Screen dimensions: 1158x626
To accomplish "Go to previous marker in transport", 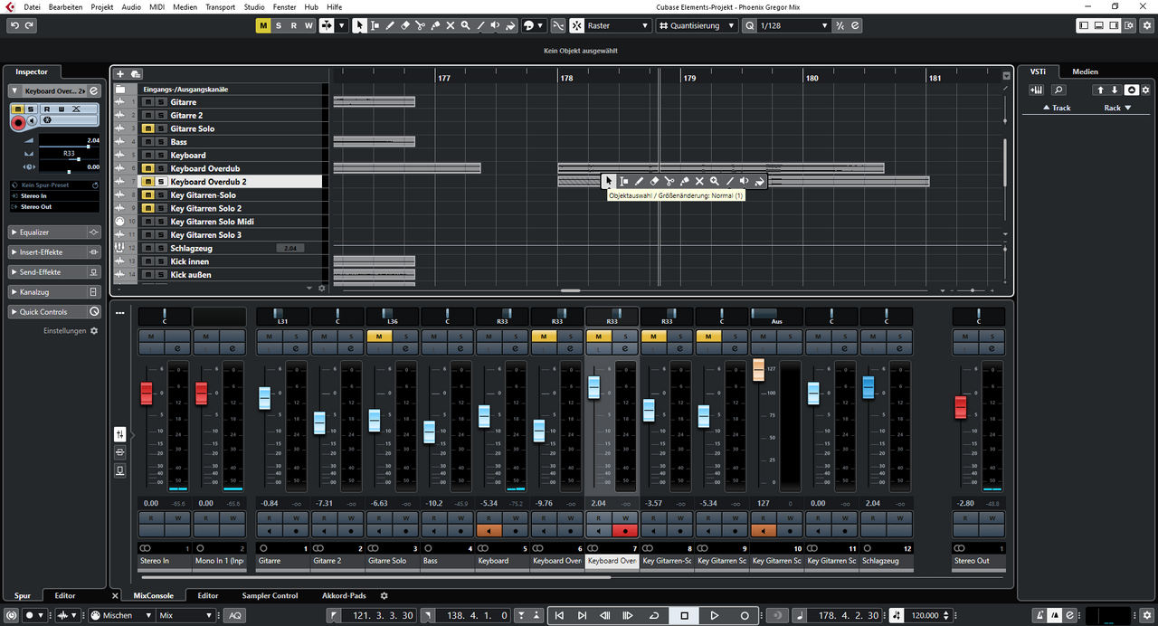I will pyautogui.click(x=559, y=615).
